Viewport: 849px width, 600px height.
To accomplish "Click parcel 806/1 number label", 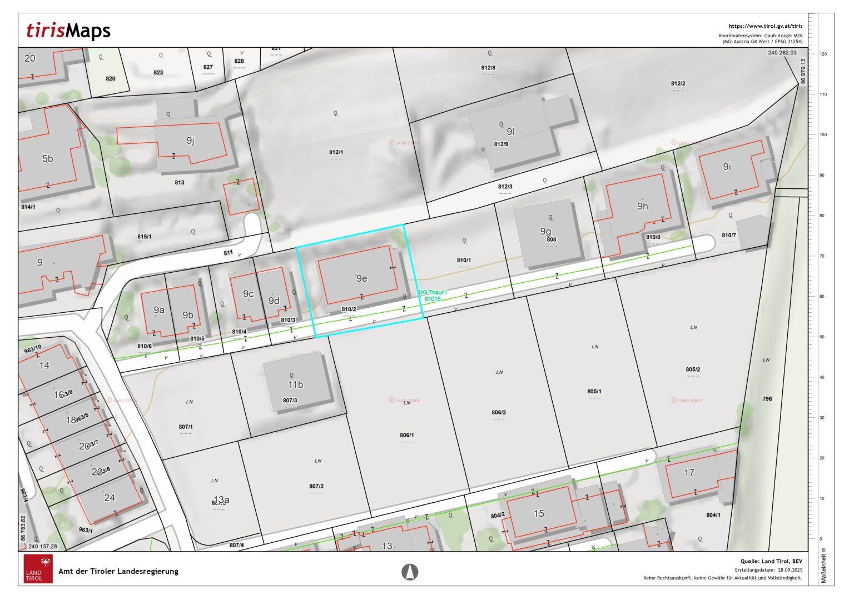I will click(406, 436).
